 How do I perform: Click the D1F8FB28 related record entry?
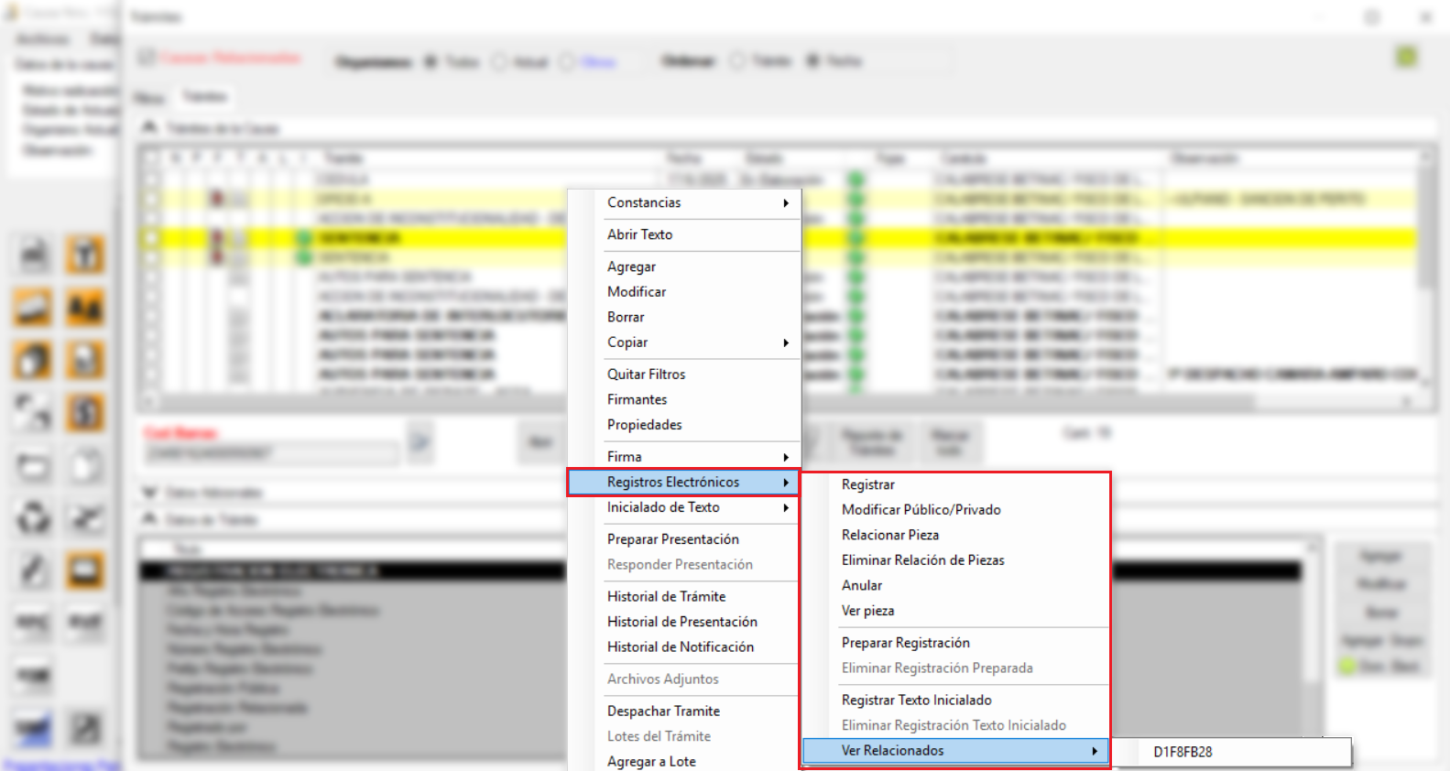[1183, 752]
